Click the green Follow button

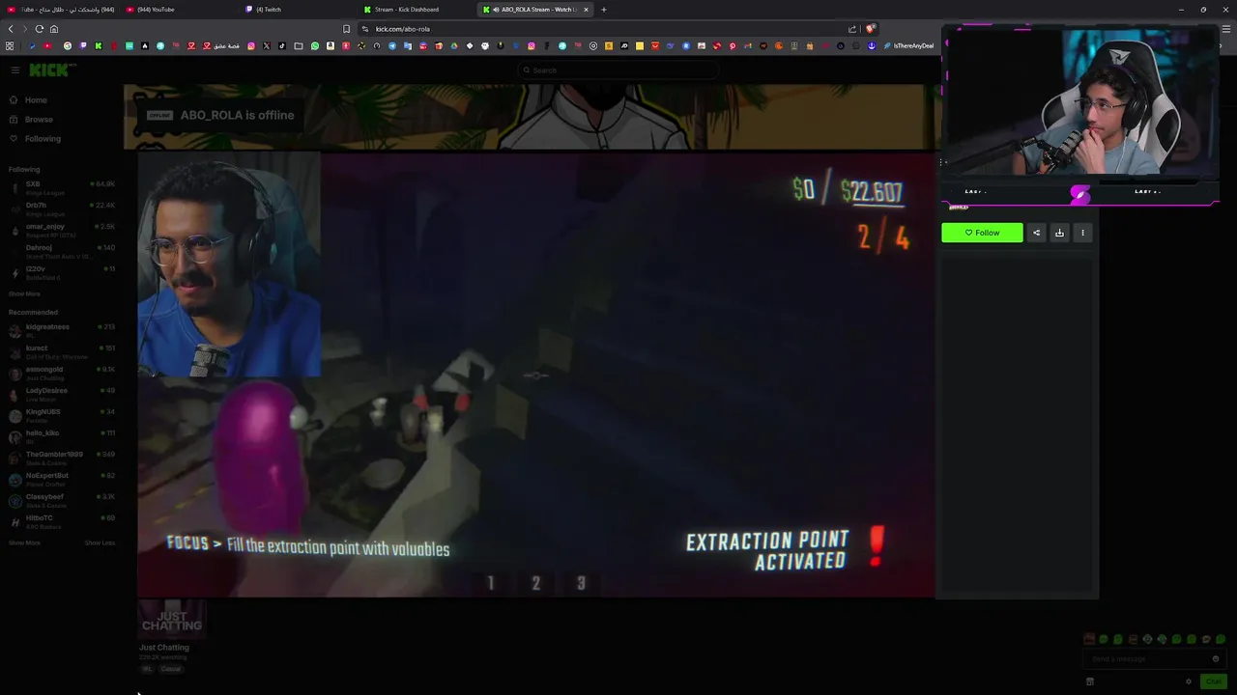coord(982,233)
